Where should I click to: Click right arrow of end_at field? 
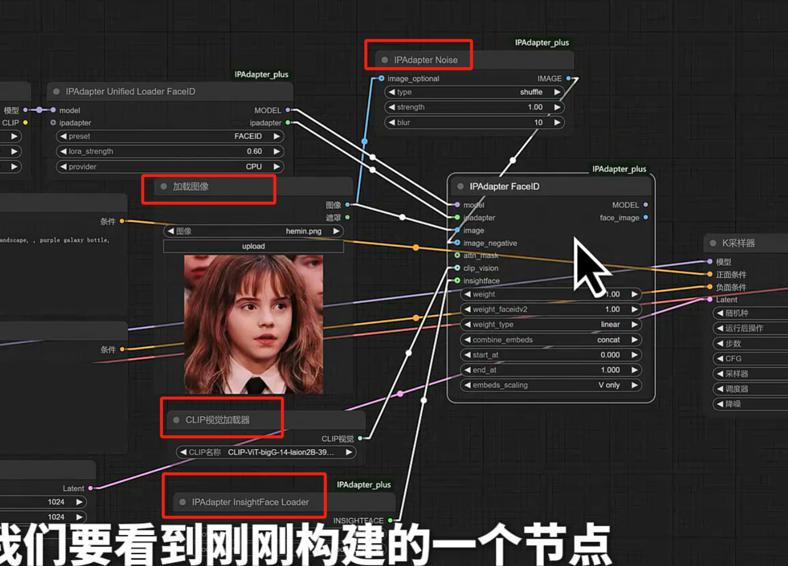pos(634,370)
